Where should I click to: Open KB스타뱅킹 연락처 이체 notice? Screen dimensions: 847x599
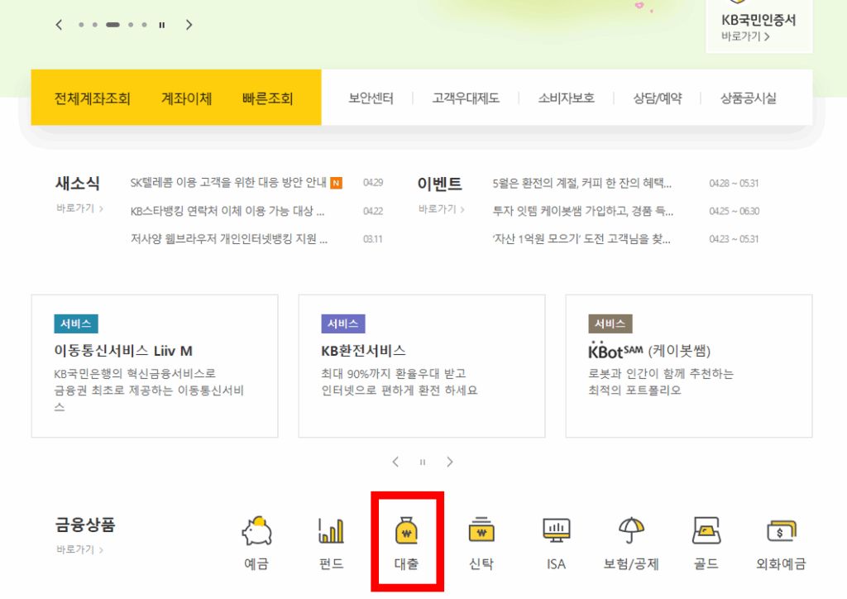[227, 211]
